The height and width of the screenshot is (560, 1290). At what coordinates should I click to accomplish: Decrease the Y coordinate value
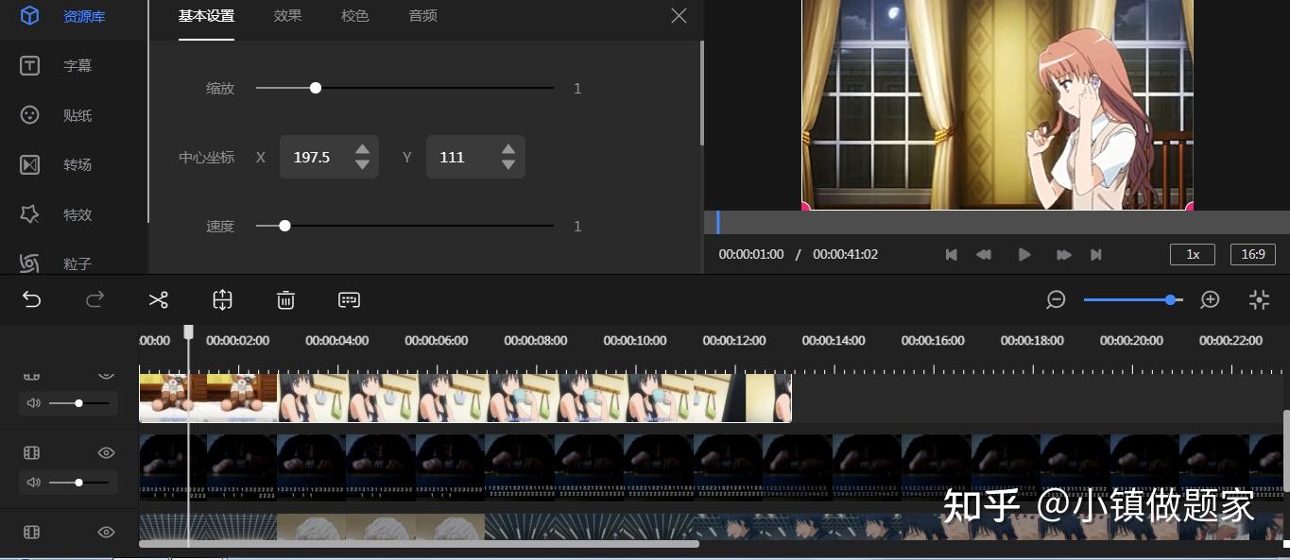pyautogui.click(x=508, y=165)
